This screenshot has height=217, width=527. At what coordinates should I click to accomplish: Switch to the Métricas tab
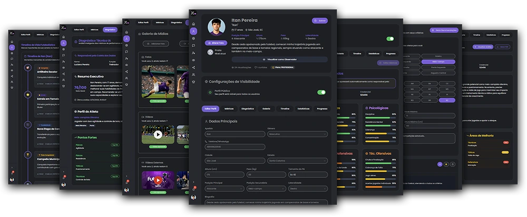[229, 108]
